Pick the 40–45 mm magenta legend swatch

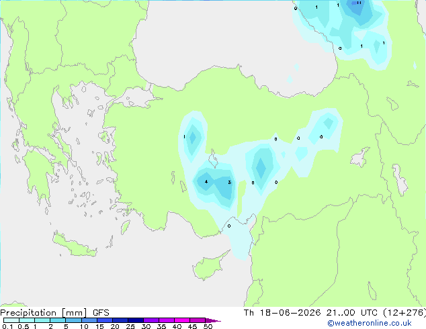[x=182, y=320]
